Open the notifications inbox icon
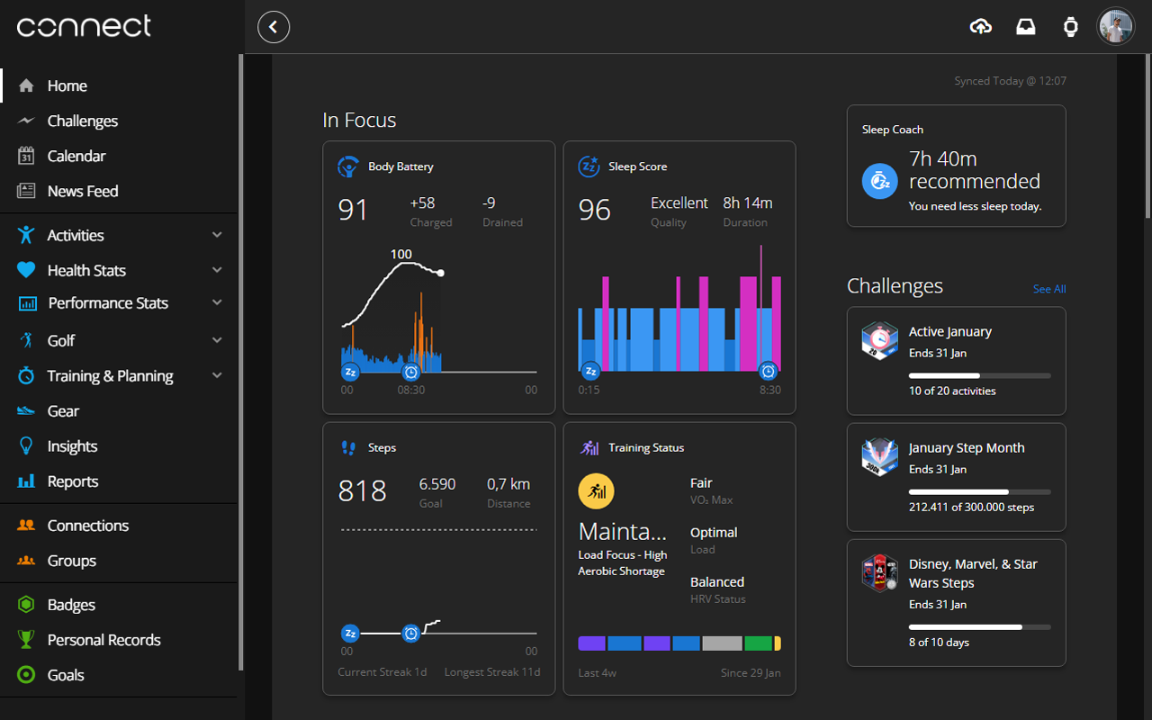Screen dimensions: 1152x720 coord(1026,27)
